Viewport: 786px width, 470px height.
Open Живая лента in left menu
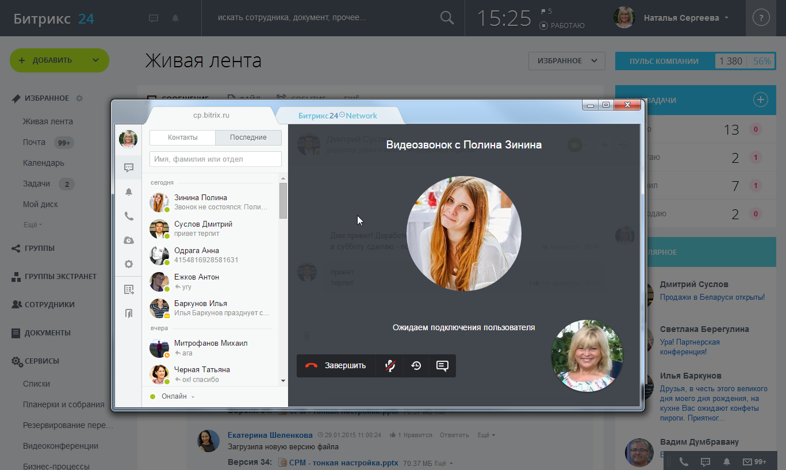pyautogui.click(x=48, y=121)
